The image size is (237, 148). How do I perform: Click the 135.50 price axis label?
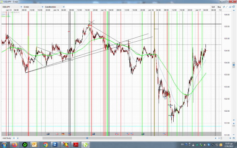[x=226, y=26]
